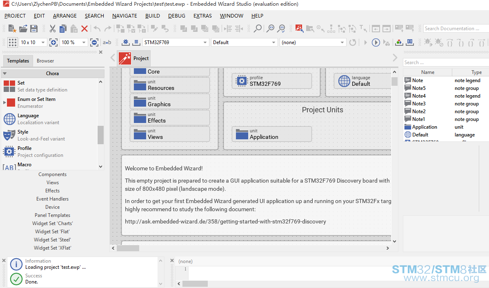Open the EXTRAS menu

click(202, 16)
